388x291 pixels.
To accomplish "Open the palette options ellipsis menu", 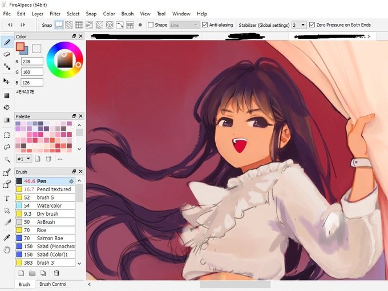I will 60,159.
